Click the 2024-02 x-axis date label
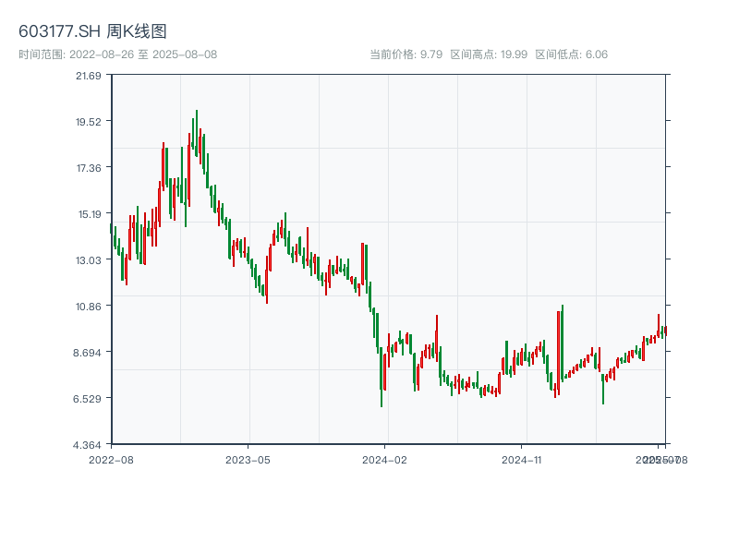This screenshot has width=739, height=554. (x=385, y=459)
